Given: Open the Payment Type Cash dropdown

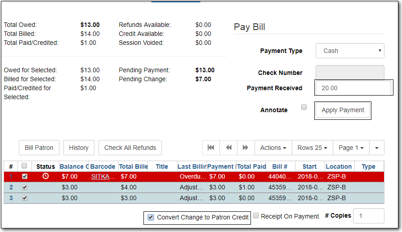Looking at the screenshot, I should click(x=350, y=51).
